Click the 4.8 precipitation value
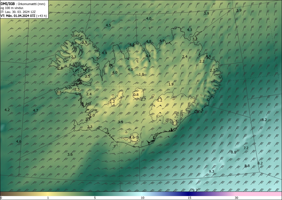This screenshot has width=282, height=200. coord(149,41)
